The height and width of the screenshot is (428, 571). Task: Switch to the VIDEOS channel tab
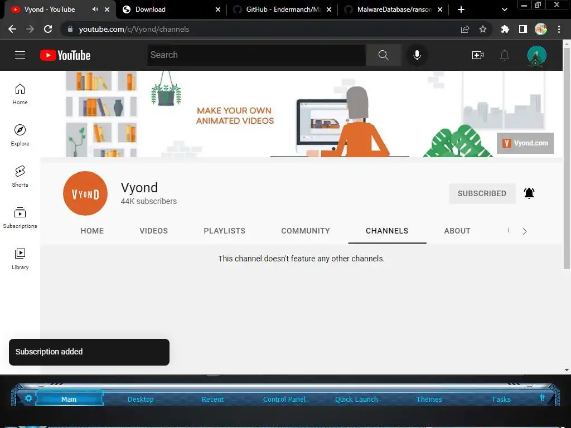pos(154,231)
